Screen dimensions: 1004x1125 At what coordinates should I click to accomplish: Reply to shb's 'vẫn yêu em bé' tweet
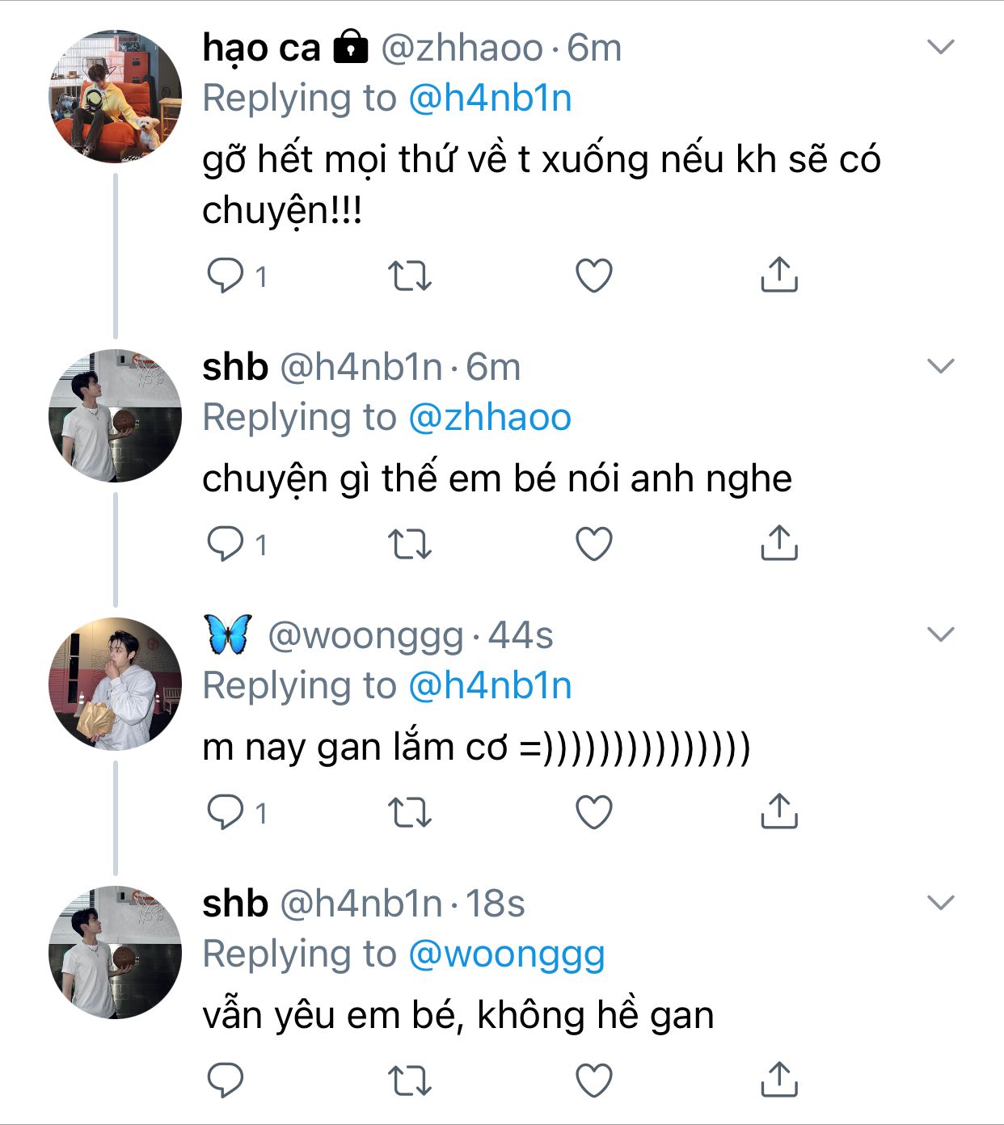coord(226,1081)
